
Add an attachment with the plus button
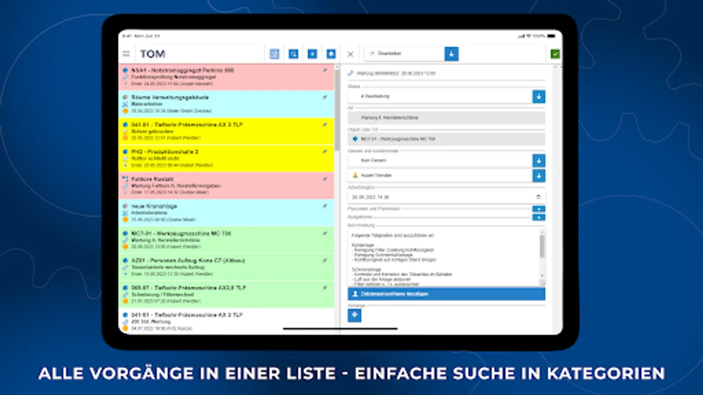tap(355, 315)
